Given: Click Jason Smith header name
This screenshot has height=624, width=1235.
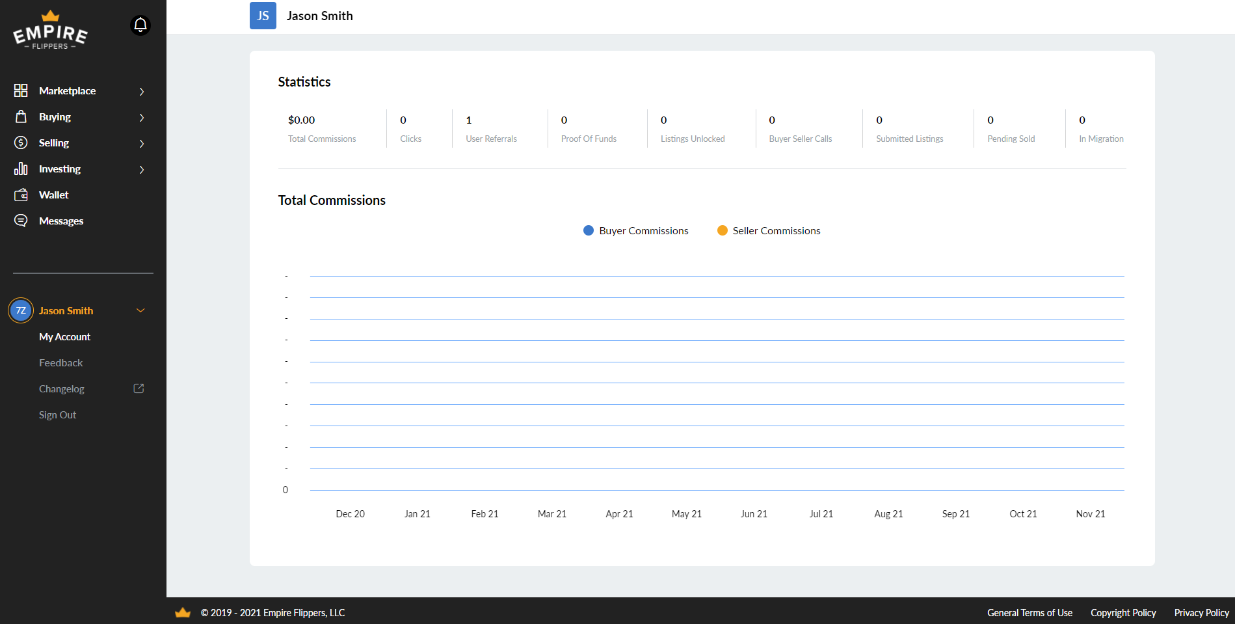Looking at the screenshot, I should 320,16.
